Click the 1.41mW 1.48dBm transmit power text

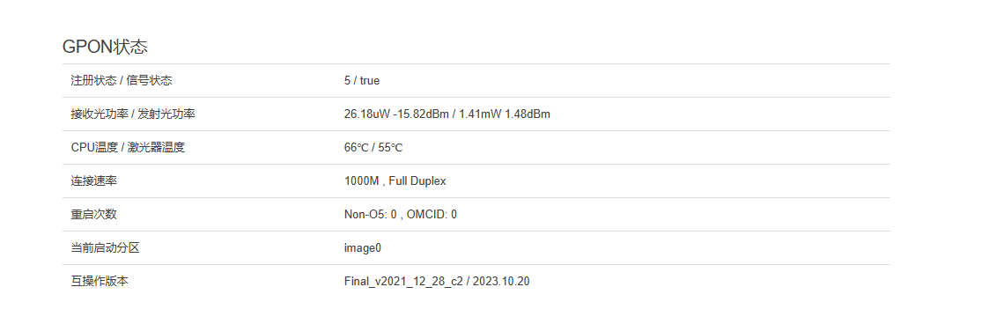point(506,114)
